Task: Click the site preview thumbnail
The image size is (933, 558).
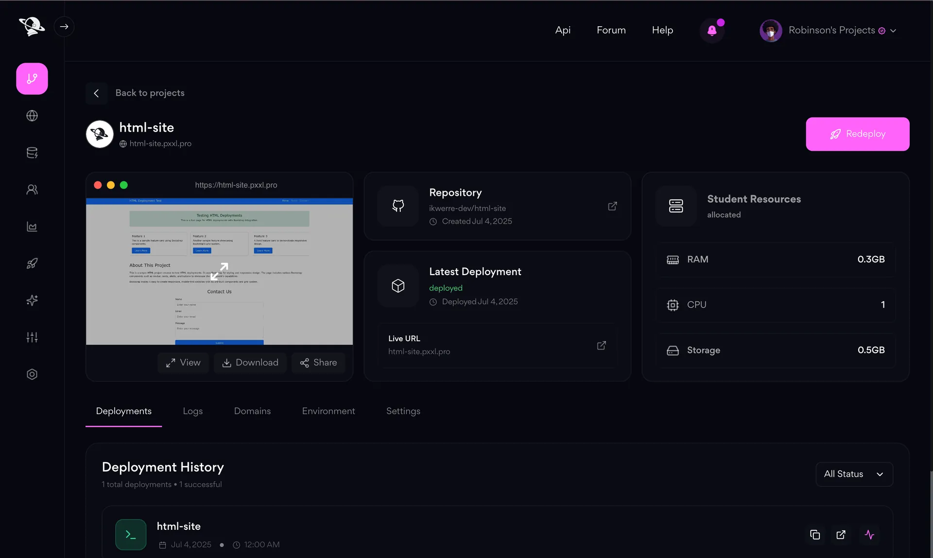Action: [219, 271]
